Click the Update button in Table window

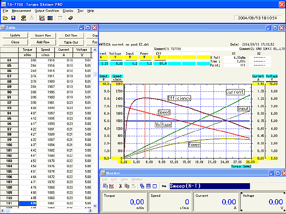tap(15, 35)
